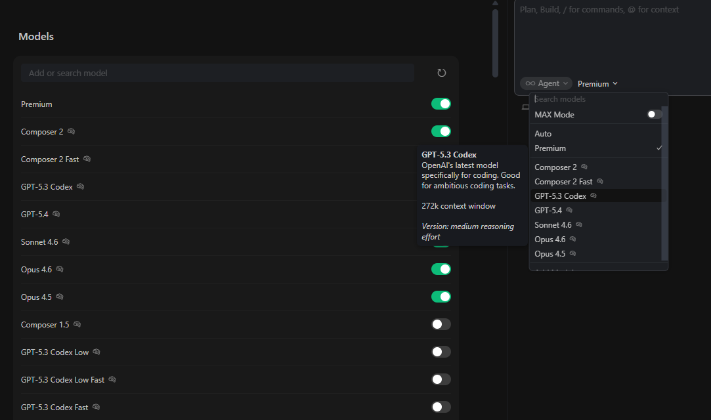Image resolution: width=711 pixels, height=420 pixels.
Task: Enable the GPT-5.3 Codex Fast toggle
Action: (441, 407)
